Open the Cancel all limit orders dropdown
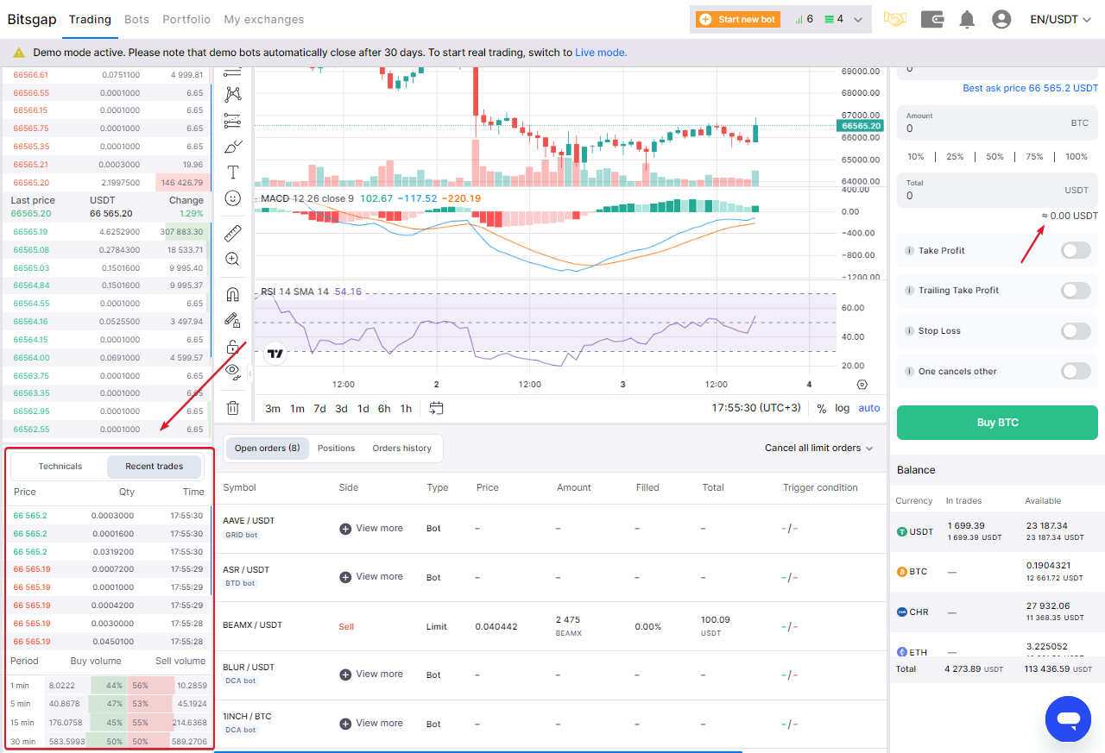Viewport: 1105px width, 753px height. point(818,449)
